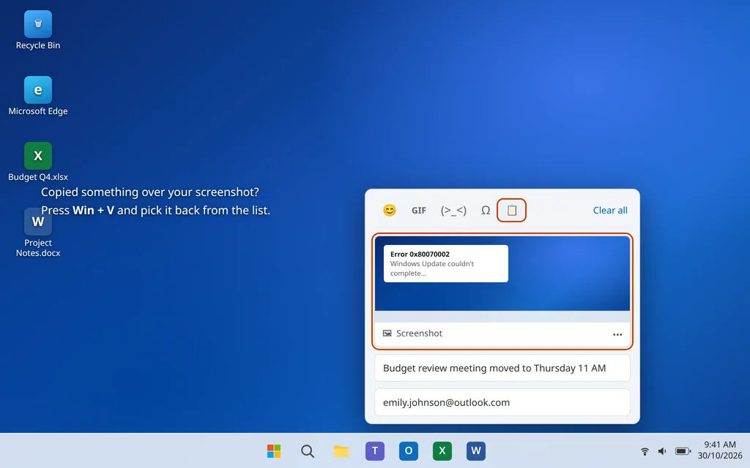
Task: Select the Clipboard history tab icon
Action: (x=512, y=210)
